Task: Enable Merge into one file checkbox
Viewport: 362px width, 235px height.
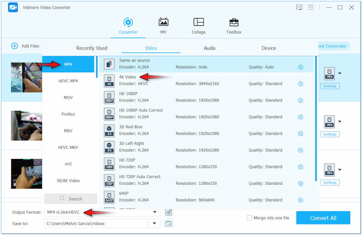Action: (249, 218)
